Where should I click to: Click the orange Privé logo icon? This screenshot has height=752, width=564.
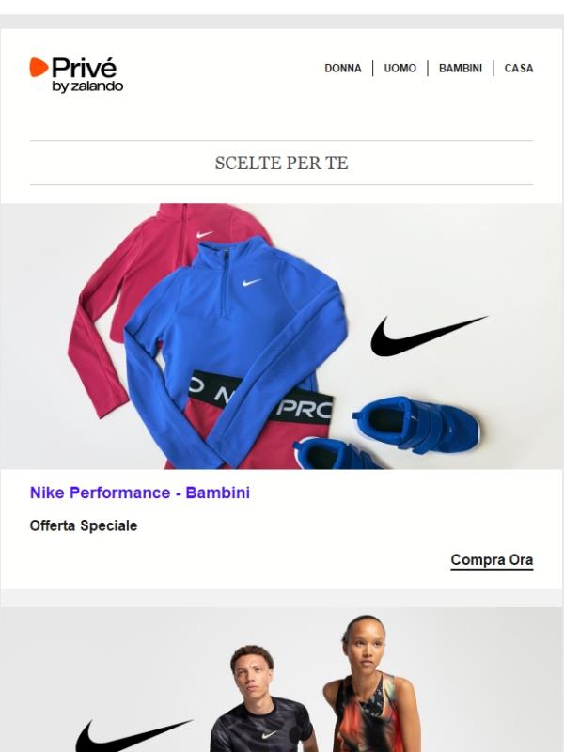coord(39,67)
